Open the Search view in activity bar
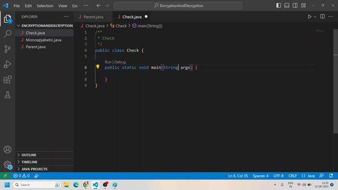 [x=7, y=34]
